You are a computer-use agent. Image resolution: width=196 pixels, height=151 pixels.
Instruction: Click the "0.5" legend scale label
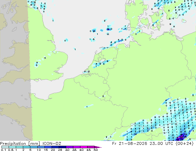coord(11,150)
